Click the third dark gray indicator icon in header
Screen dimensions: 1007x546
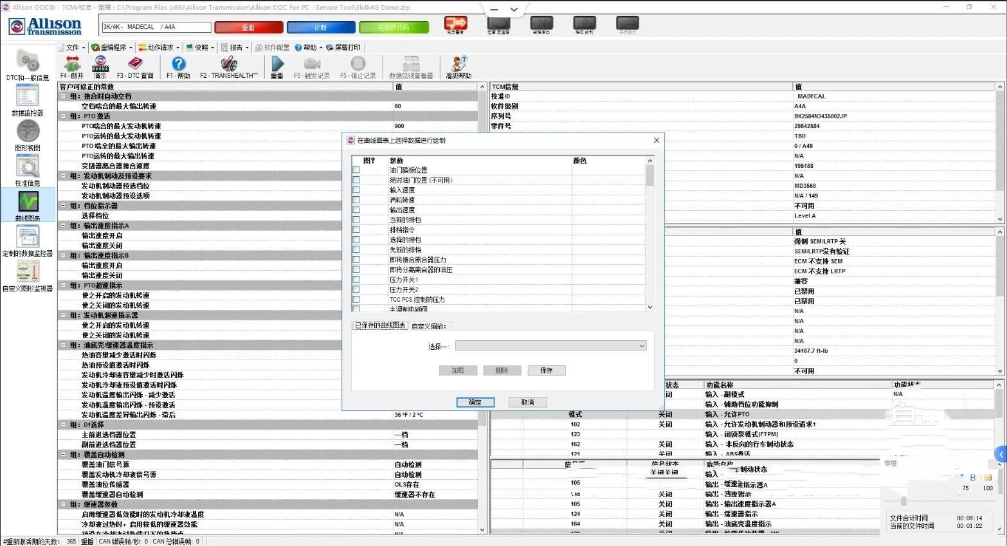(585, 24)
